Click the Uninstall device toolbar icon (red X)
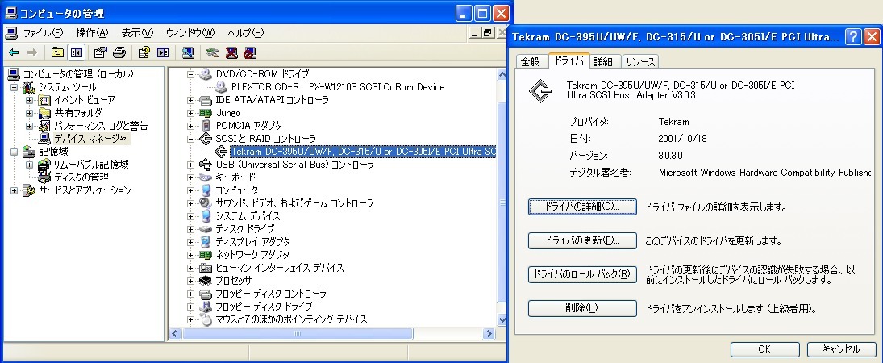The height and width of the screenshot is (363, 883). pyautogui.click(x=231, y=52)
